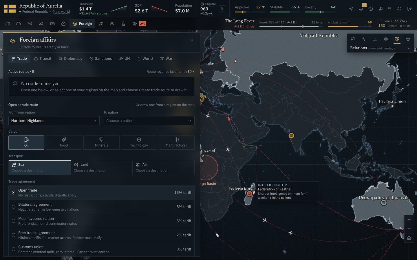Screen dimensions: 417x260
Task: Open the broadcast signal icon in the toolbar
Action: point(30,24)
